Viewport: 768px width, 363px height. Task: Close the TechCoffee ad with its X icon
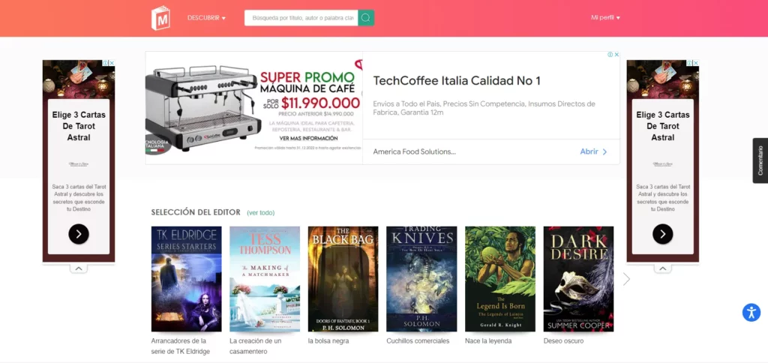pos(616,55)
